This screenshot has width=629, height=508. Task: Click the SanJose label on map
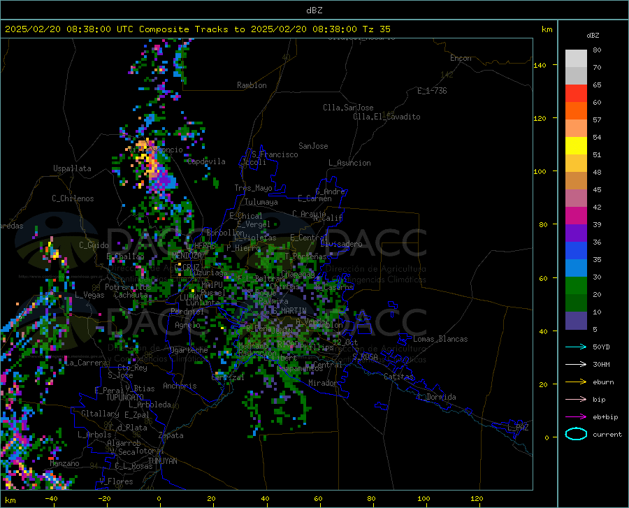[313, 146]
